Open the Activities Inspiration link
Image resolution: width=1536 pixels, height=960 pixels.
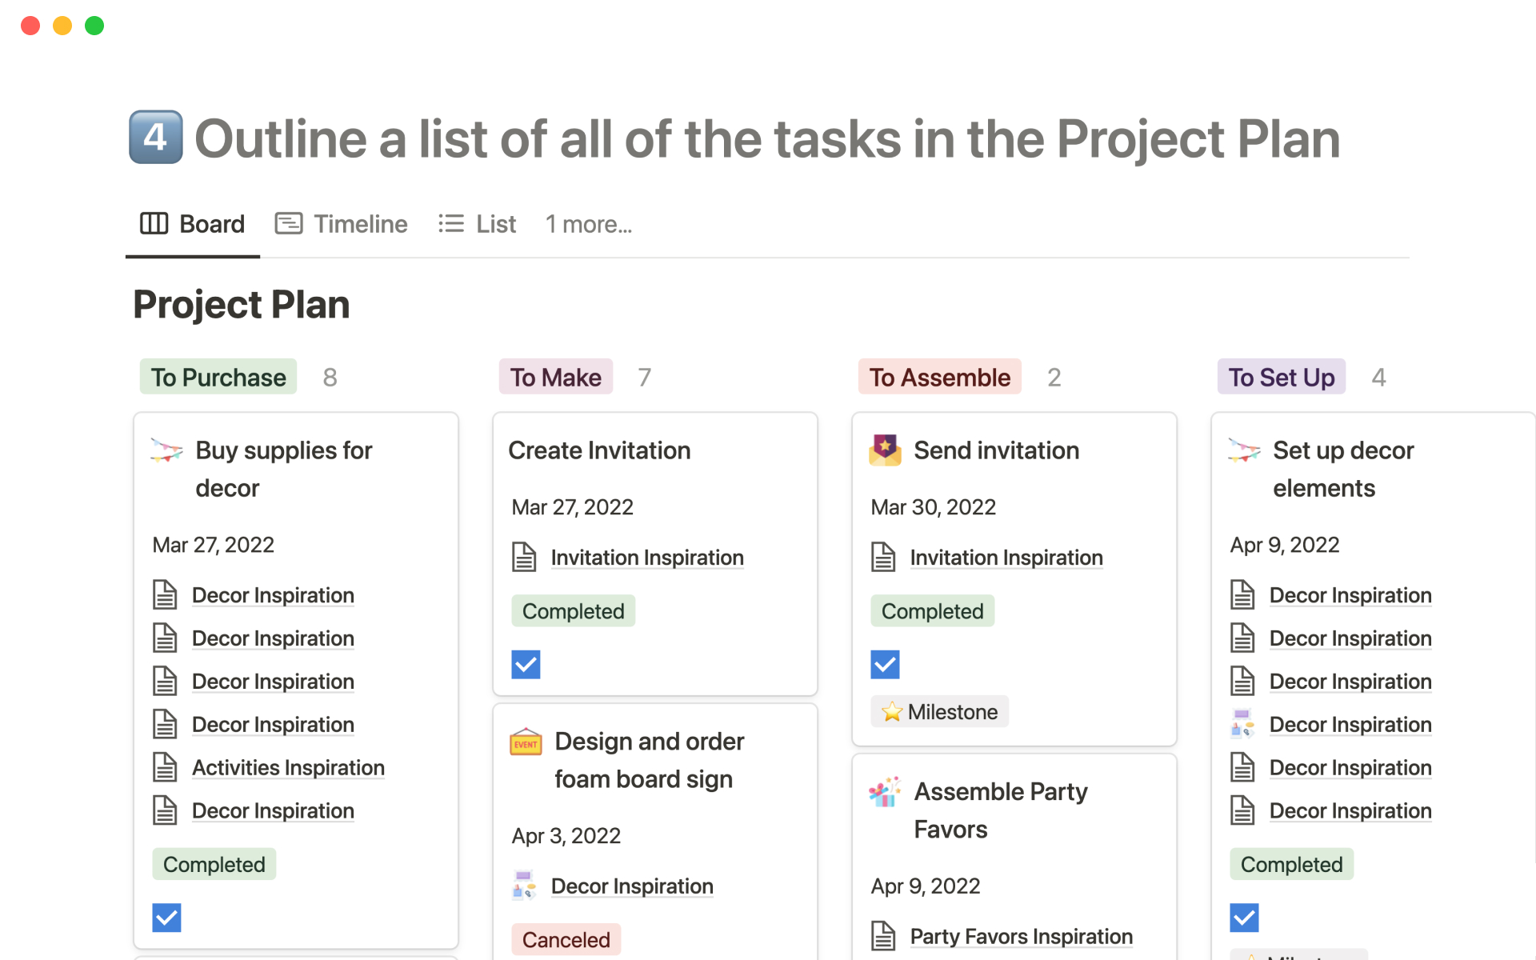(x=288, y=768)
